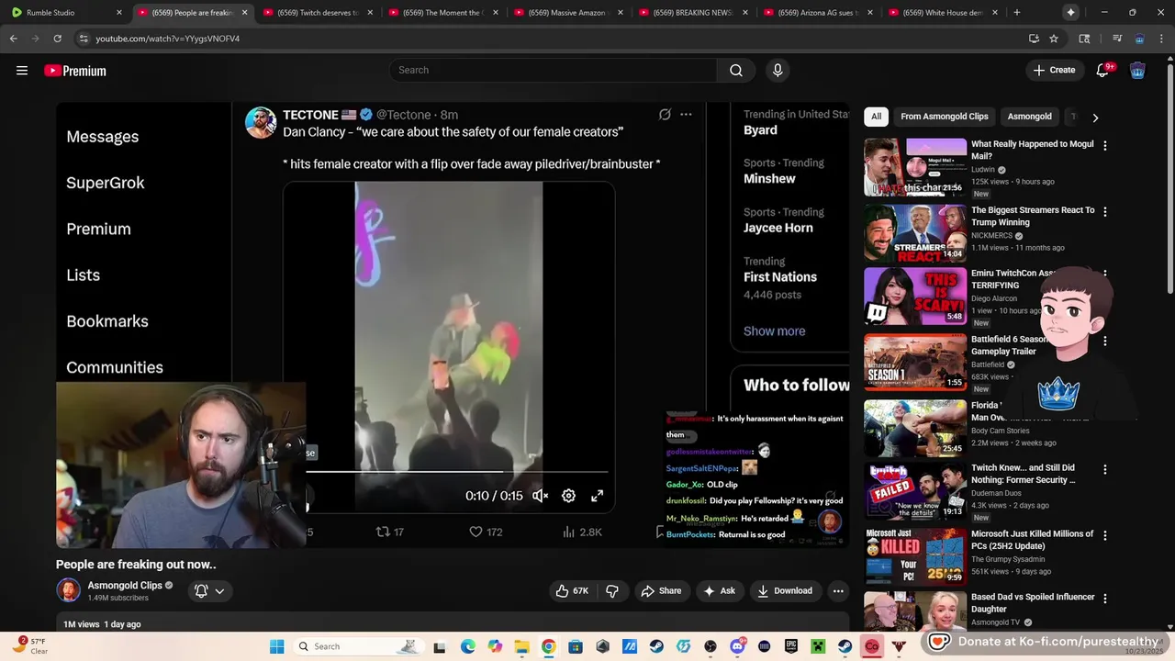This screenshot has width=1175, height=661.
Task: Open What Really Happened to Mogul Mail thumbnail
Action: pyautogui.click(x=914, y=167)
